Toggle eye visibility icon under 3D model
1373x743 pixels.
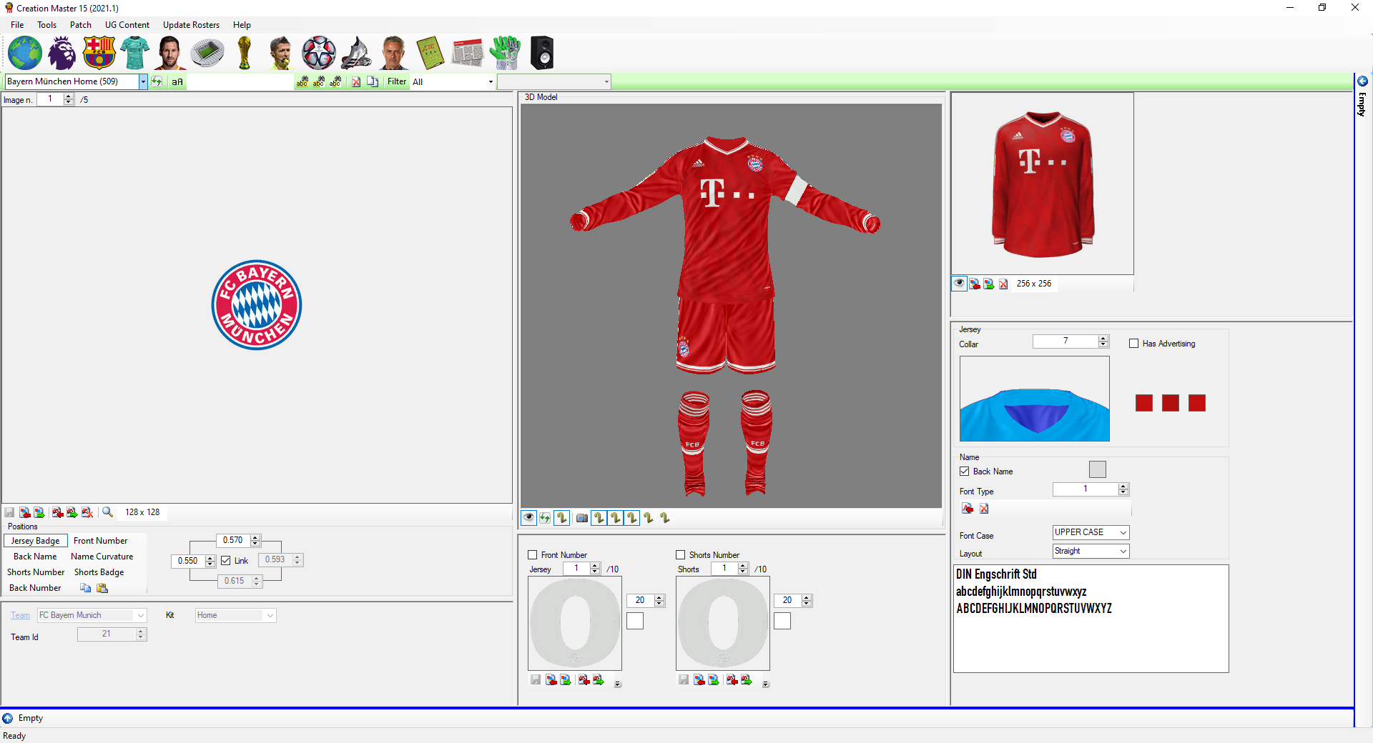coord(528,518)
